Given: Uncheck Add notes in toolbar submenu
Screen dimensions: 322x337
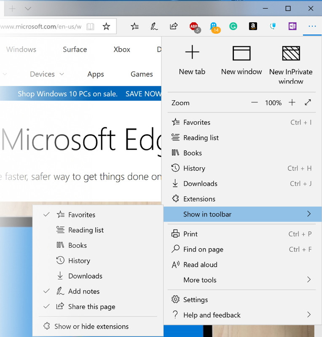Looking at the screenshot, I should click(x=98, y=292).
